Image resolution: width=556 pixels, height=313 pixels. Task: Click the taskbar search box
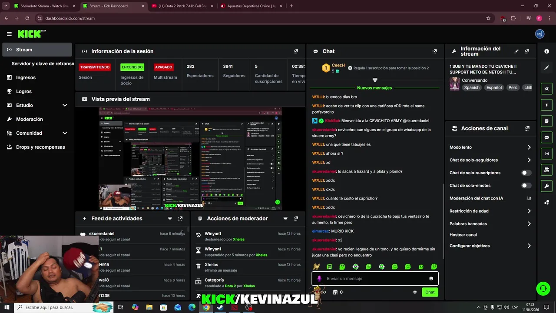click(x=64, y=307)
